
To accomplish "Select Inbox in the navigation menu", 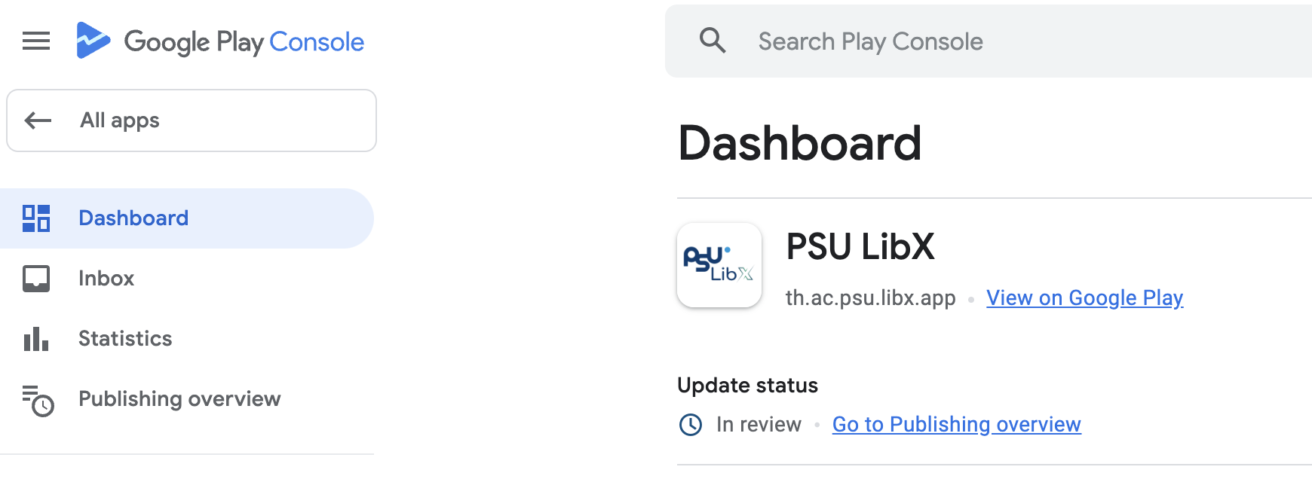I will [x=106, y=278].
